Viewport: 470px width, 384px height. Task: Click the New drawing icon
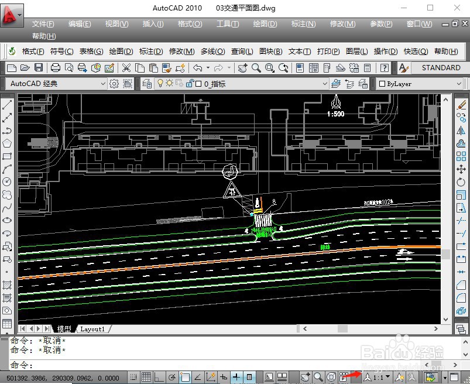pyautogui.click(x=11, y=68)
